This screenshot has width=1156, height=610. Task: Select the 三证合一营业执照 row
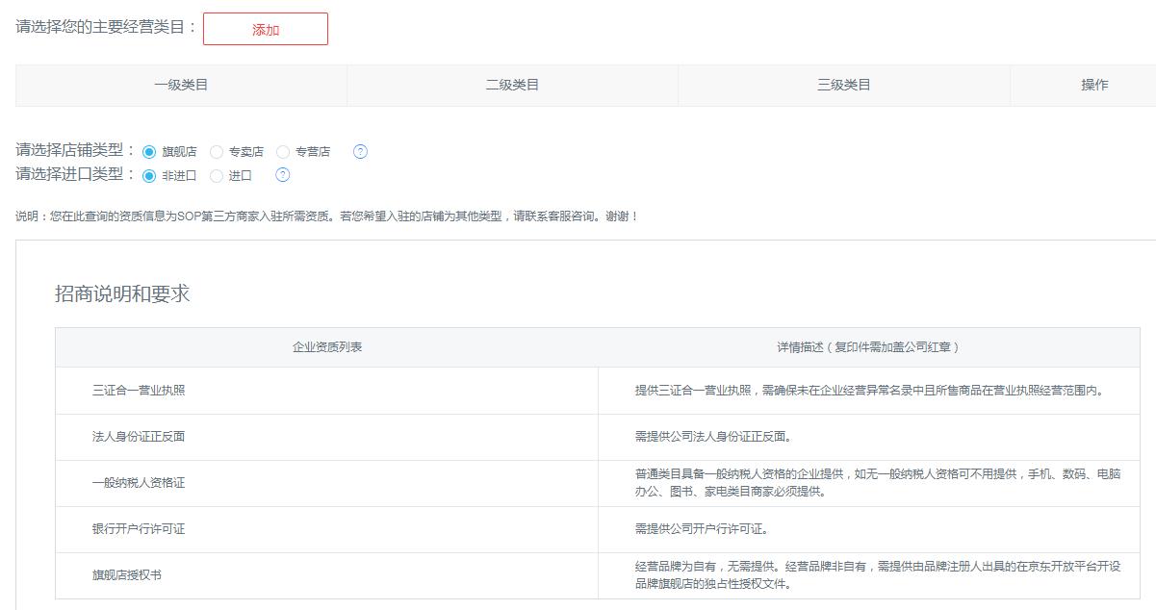pyautogui.click(x=139, y=391)
